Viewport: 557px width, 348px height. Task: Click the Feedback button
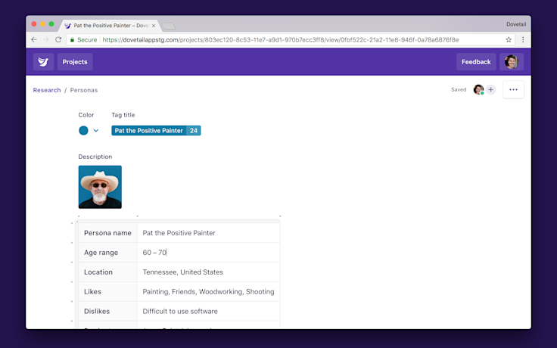tap(476, 62)
